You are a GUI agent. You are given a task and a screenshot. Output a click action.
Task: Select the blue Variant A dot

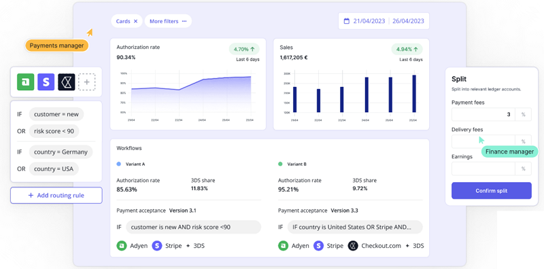118,164
